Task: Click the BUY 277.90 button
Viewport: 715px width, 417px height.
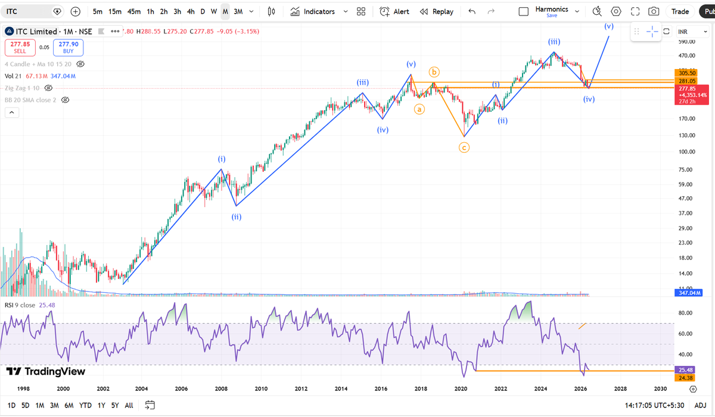Action: [x=68, y=47]
